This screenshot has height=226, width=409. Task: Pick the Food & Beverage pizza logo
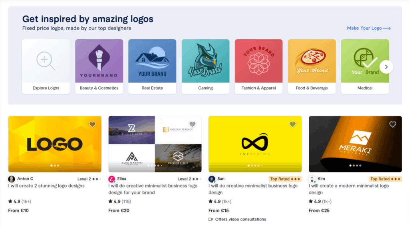312,61
